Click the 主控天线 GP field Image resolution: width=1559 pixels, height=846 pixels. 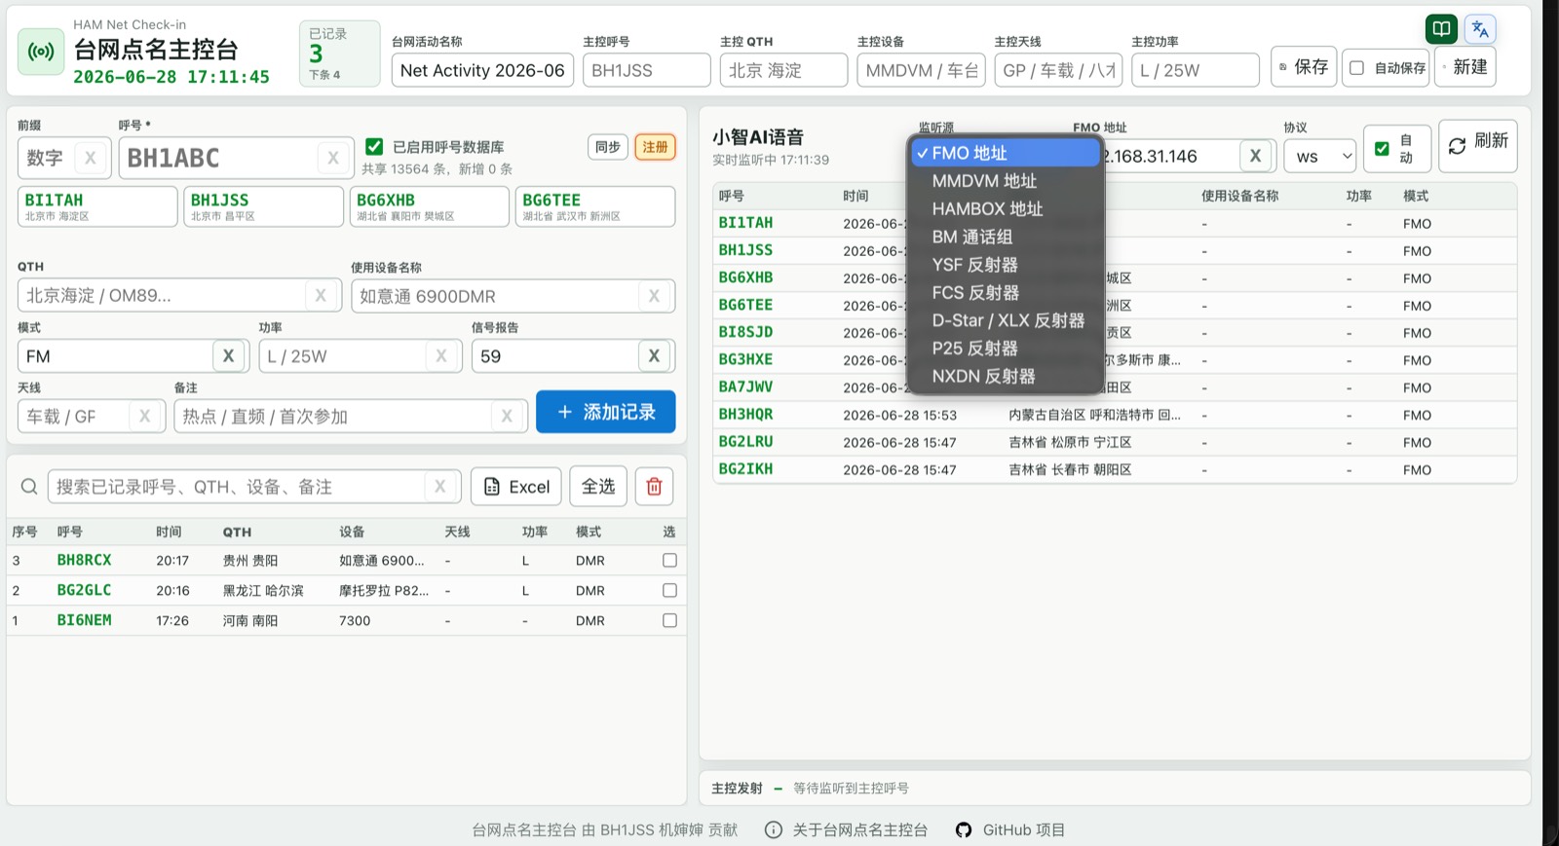point(1058,70)
